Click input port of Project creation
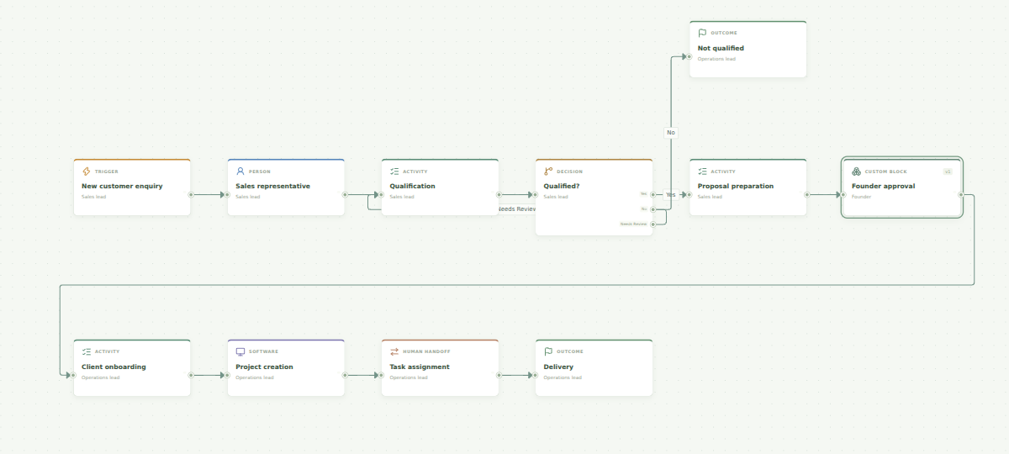1009x454 pixels. [x=228, y=375]
